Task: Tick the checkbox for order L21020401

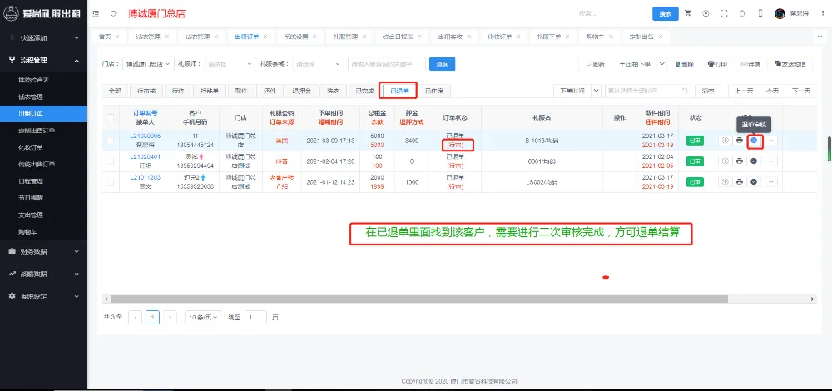Action: point(111,161)
